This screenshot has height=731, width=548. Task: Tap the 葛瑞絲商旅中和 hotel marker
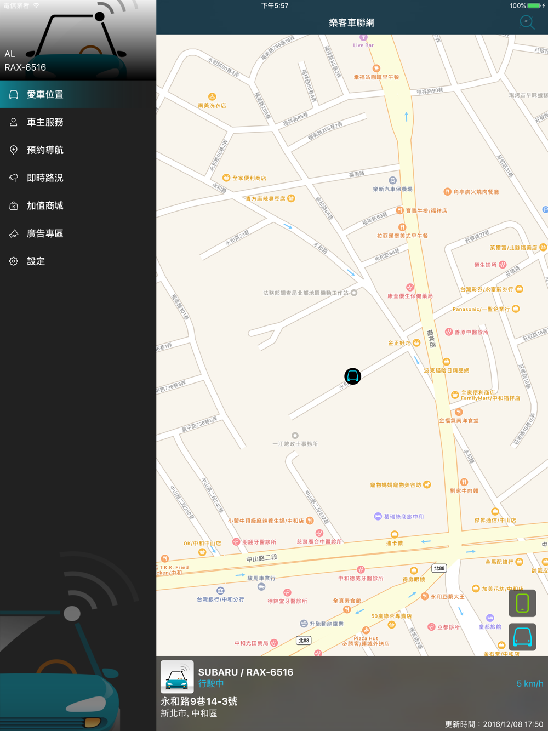pyautogui.click(x=378, y=516)
